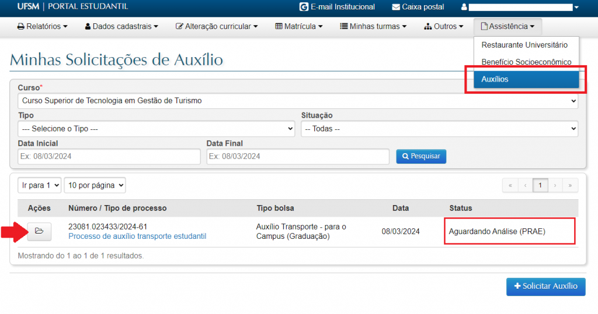Open the folder icon action button
Image resolution: width=598 pixels, height=314 pixels.
coord(39,231)
